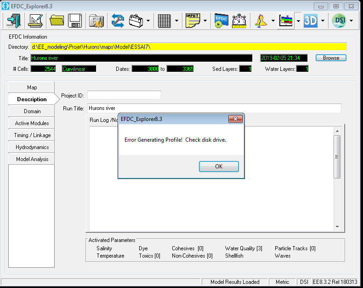Click the Temperature parameter label
The image size is (363, 288).
[110, 256]
